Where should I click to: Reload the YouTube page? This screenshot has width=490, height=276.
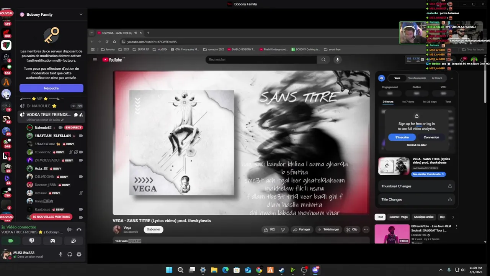[x=107, y=42]
